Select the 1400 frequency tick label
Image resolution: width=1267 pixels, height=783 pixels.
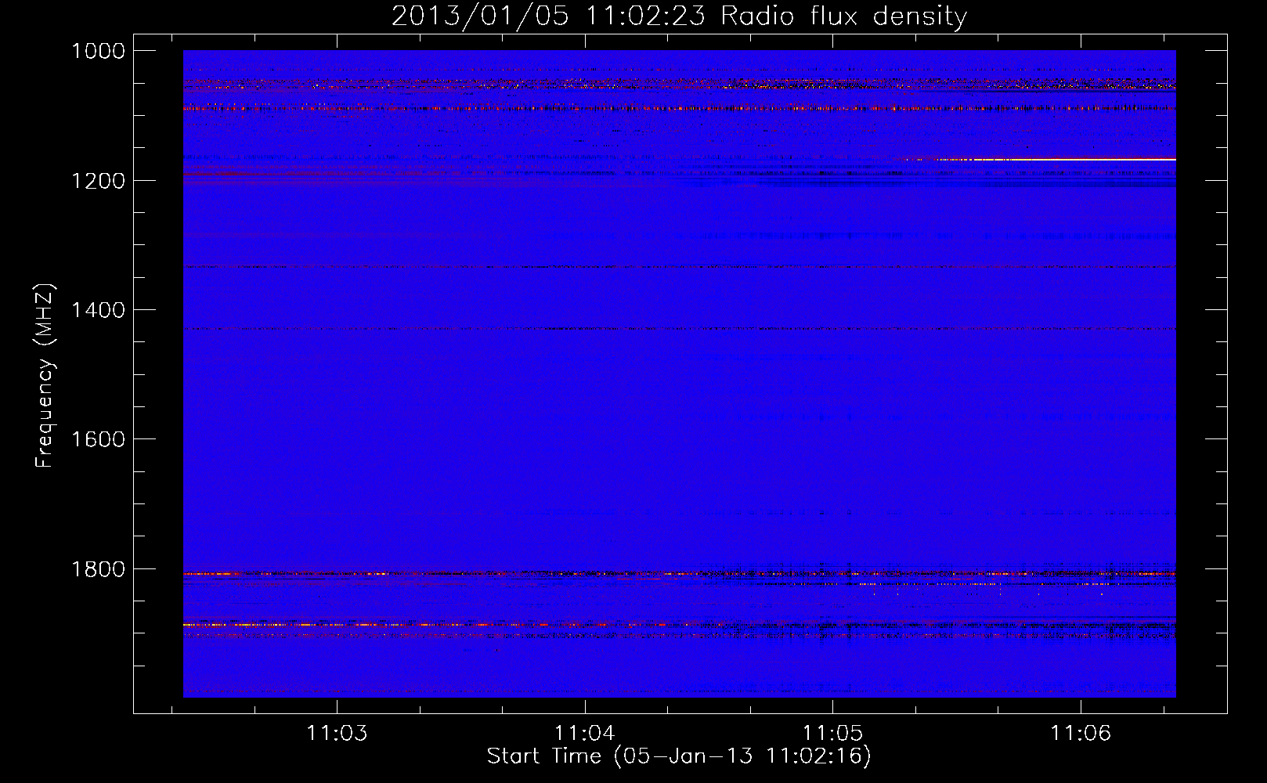(x=98, y=310)
